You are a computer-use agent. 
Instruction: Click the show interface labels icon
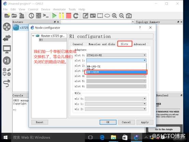tap(39, 16)
